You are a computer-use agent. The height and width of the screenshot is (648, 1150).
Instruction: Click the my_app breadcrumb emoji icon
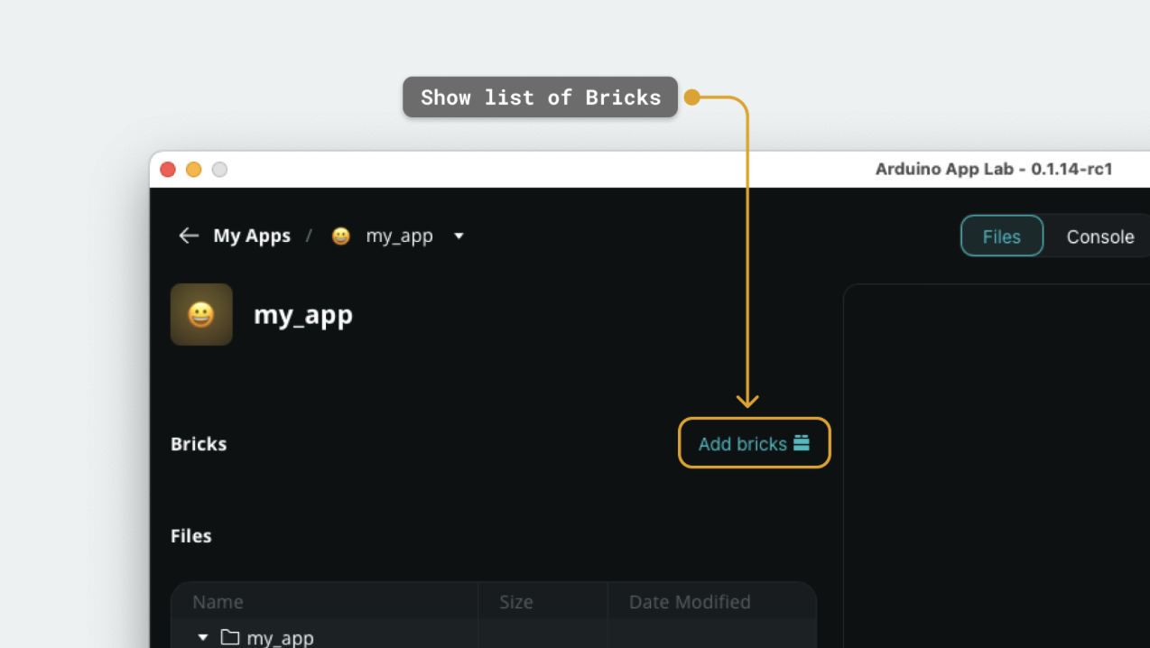340,236
